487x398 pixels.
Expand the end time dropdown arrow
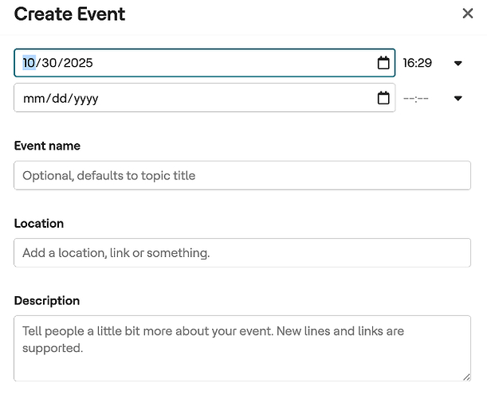pos(458,98)
